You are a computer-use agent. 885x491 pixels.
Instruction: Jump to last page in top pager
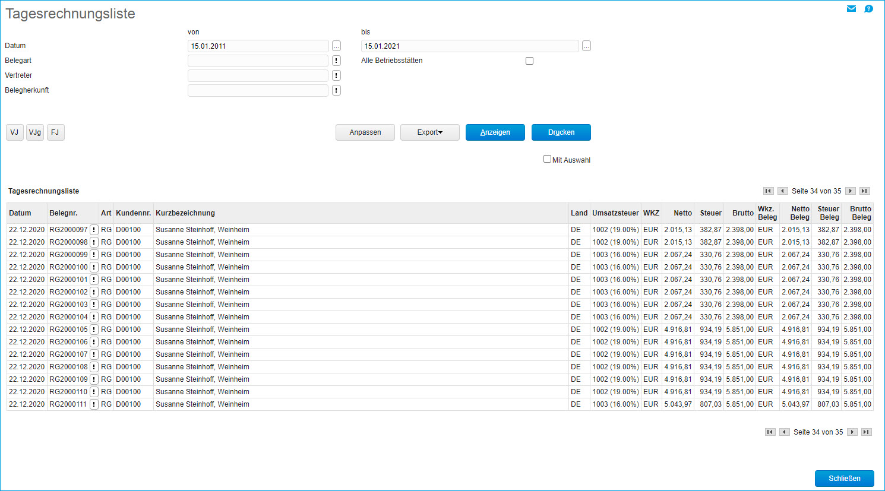[865, 191]
